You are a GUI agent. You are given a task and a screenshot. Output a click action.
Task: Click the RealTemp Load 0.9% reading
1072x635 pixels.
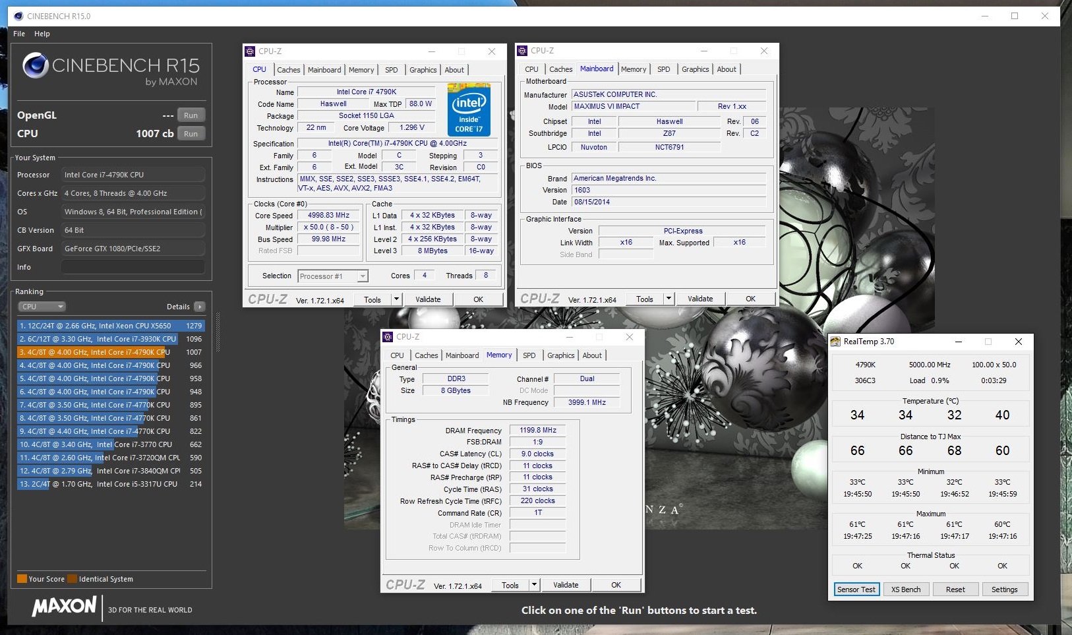tap(929, 380)
